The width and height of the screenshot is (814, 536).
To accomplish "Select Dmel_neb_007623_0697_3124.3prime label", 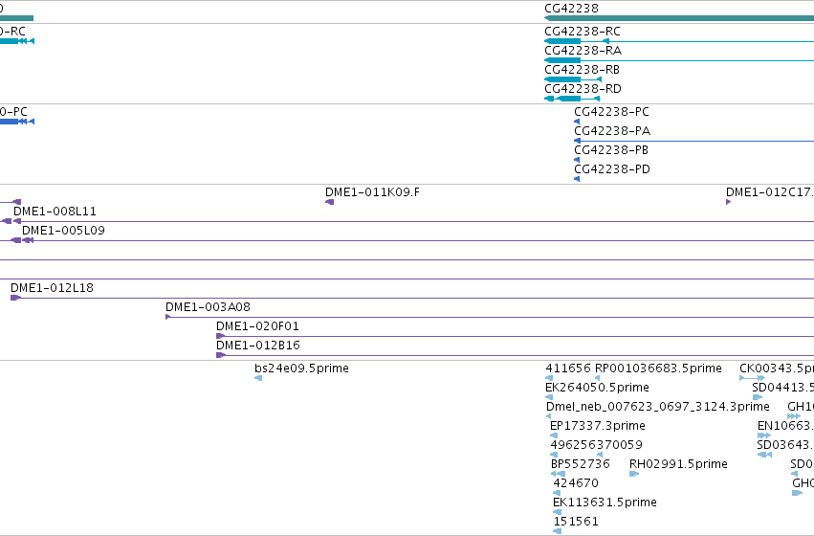I will click(x=658, y=407).
